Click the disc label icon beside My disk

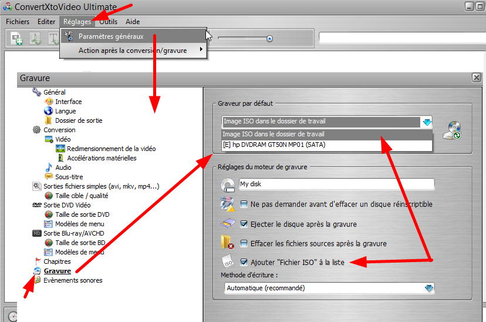(228, 185)
